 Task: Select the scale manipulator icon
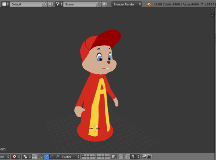pos(57,157)
